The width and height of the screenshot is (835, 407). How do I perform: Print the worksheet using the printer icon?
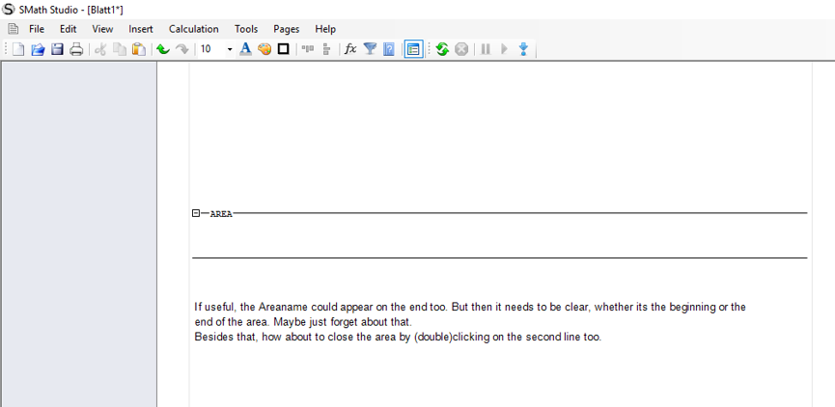point(76,49)
